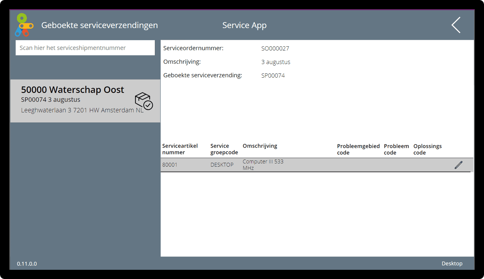Image resolution: width=484 pixels, height=279 pixels.
Task: Click the Probleemgebied code column header
Action: click(358, 149)
